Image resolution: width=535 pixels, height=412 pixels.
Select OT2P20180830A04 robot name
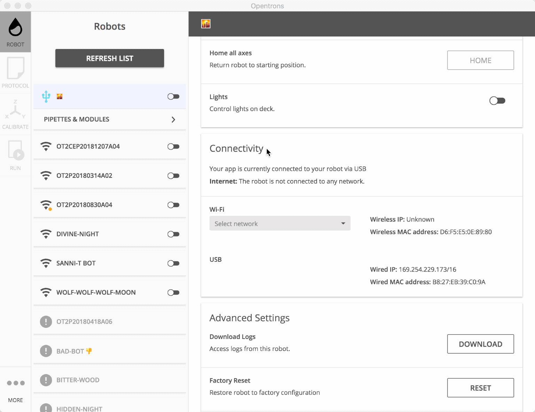point(84,205)
